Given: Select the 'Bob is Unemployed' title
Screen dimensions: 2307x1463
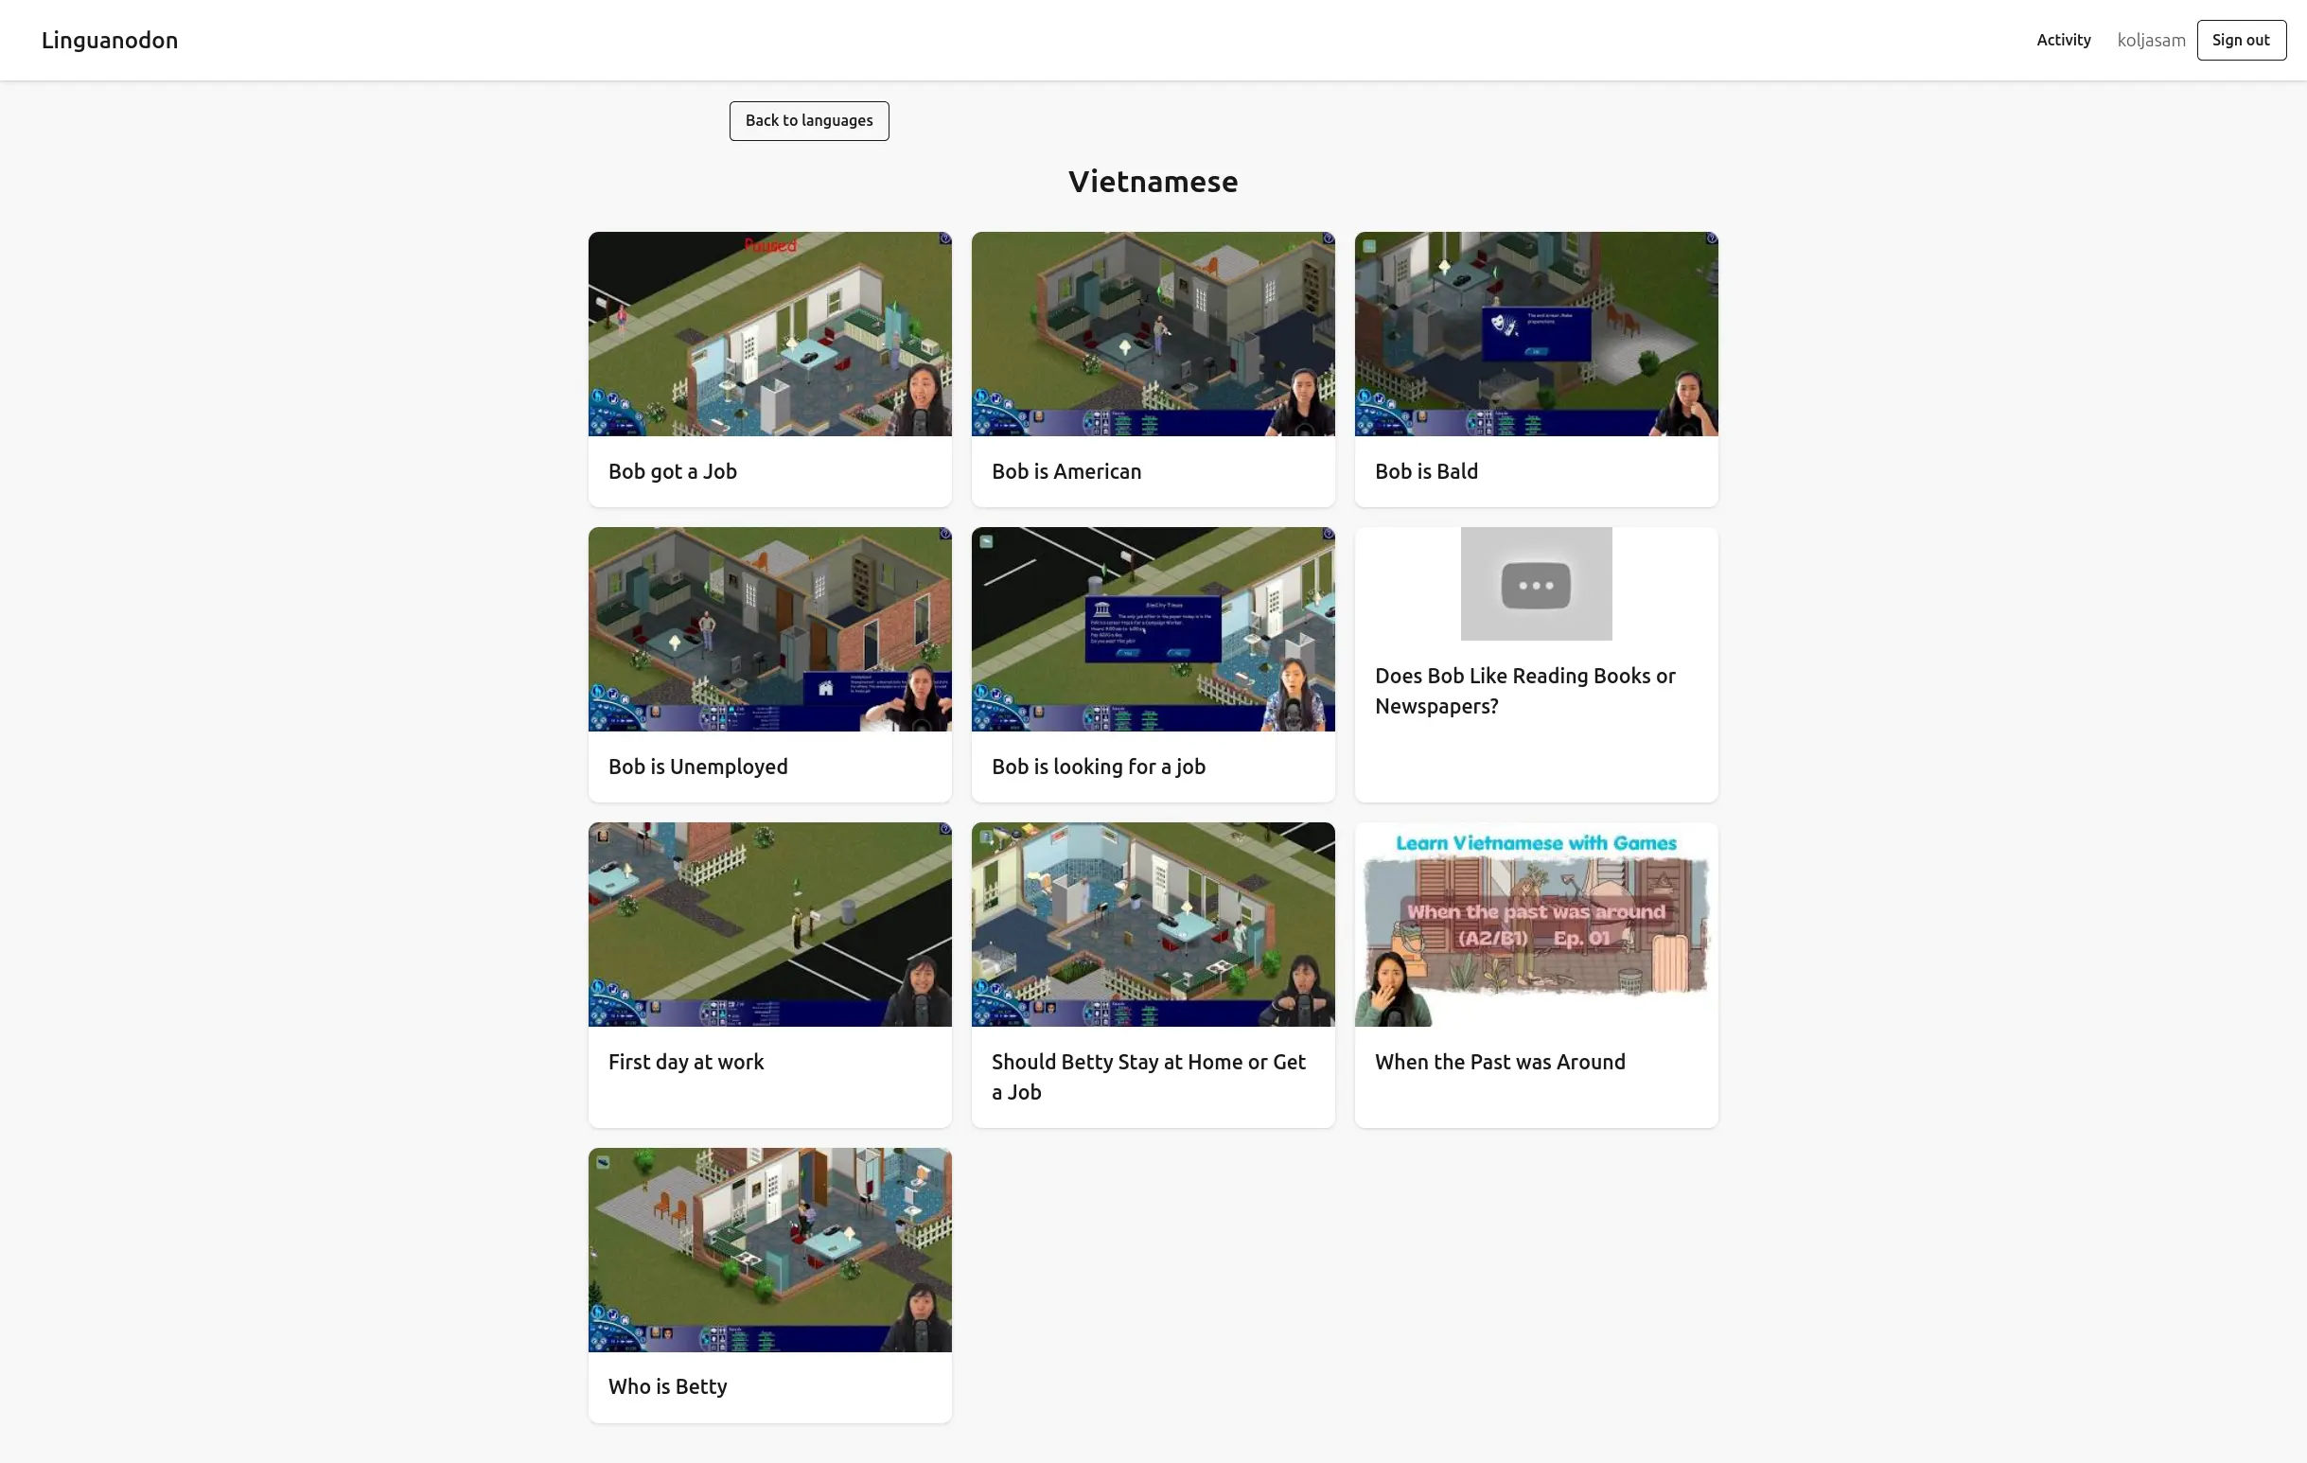Looking at the screenshot, I should pos(697,767).
